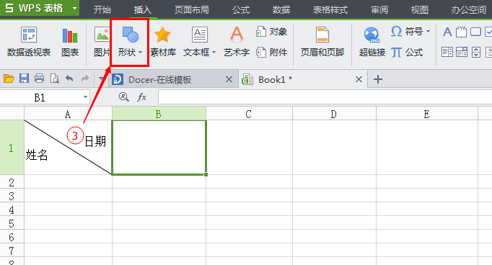492x265 pixels.
Task: Open the Chart (图表) insert tool
Action: pos(70,42)
